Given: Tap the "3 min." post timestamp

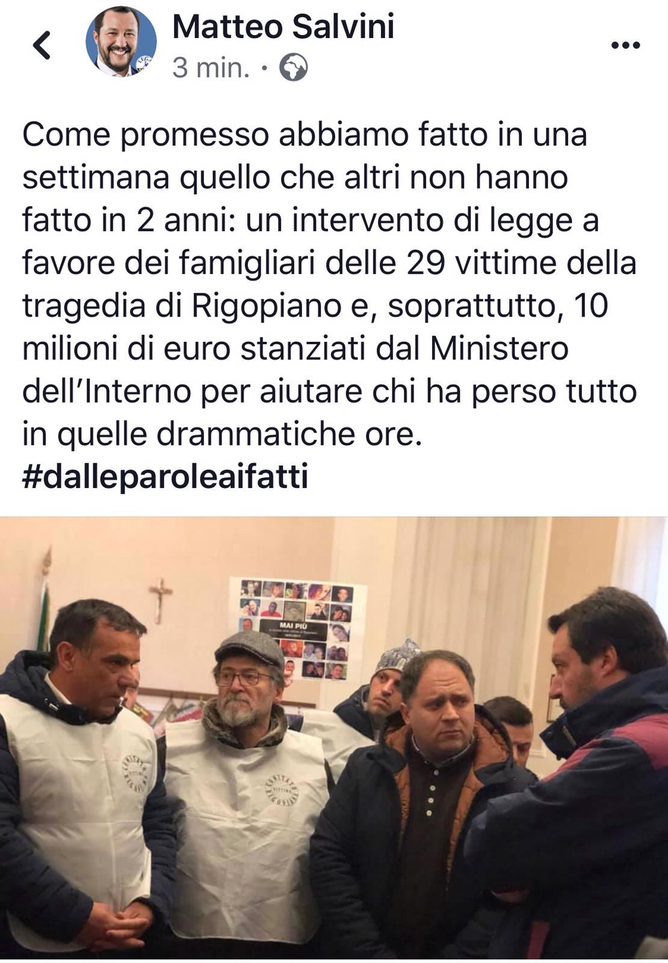Looking at the screenshot, I should (x=211, y=68).
